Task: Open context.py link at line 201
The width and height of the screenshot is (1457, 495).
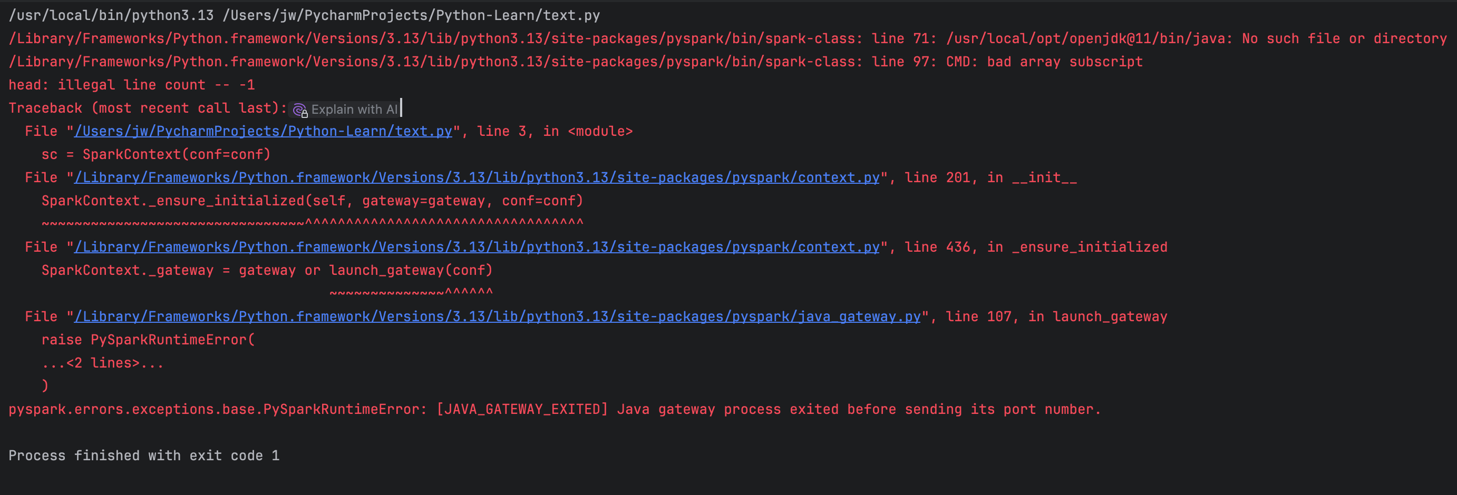Action: [477, 177]
